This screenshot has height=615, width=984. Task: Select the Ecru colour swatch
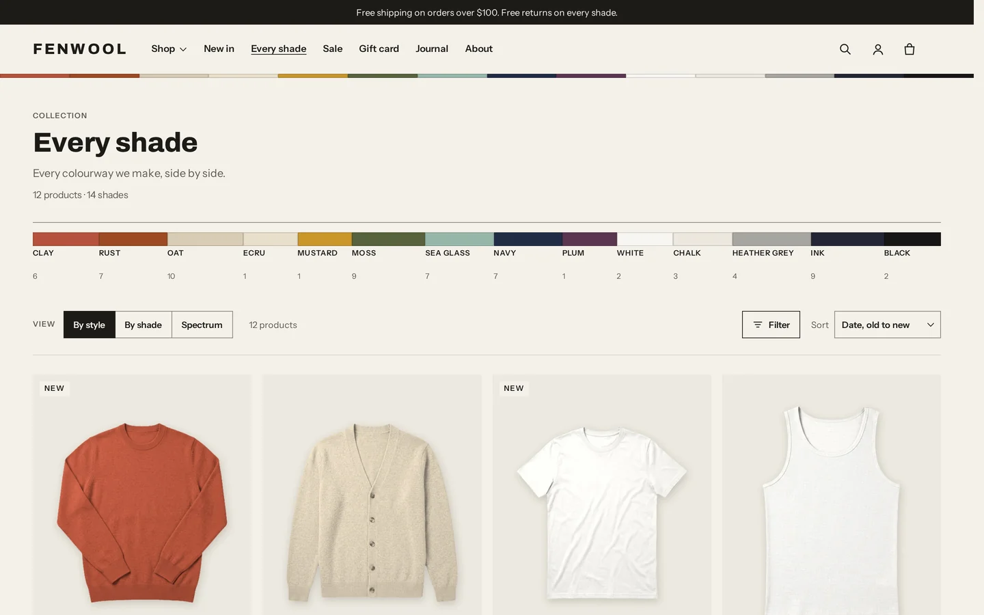(x=271, y=239)
